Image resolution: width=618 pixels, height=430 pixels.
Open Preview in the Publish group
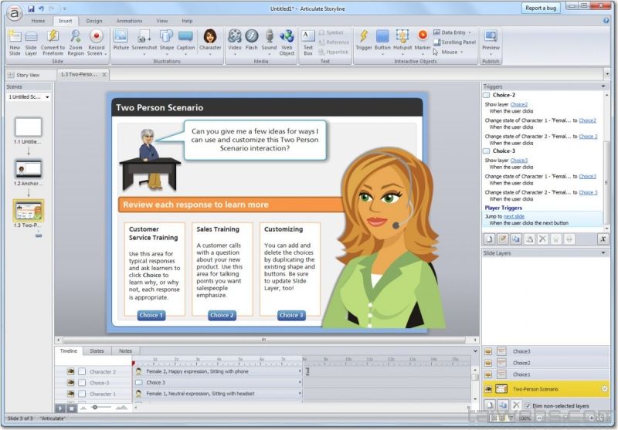(x=491, y=40)
